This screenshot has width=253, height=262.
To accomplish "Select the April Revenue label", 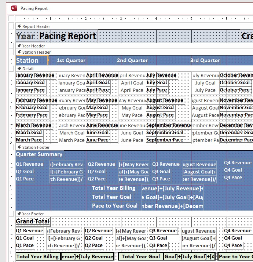I will [x=102, y=75].
